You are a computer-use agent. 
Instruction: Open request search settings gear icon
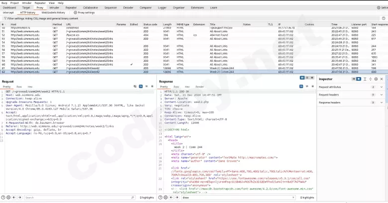pos(9,198)
